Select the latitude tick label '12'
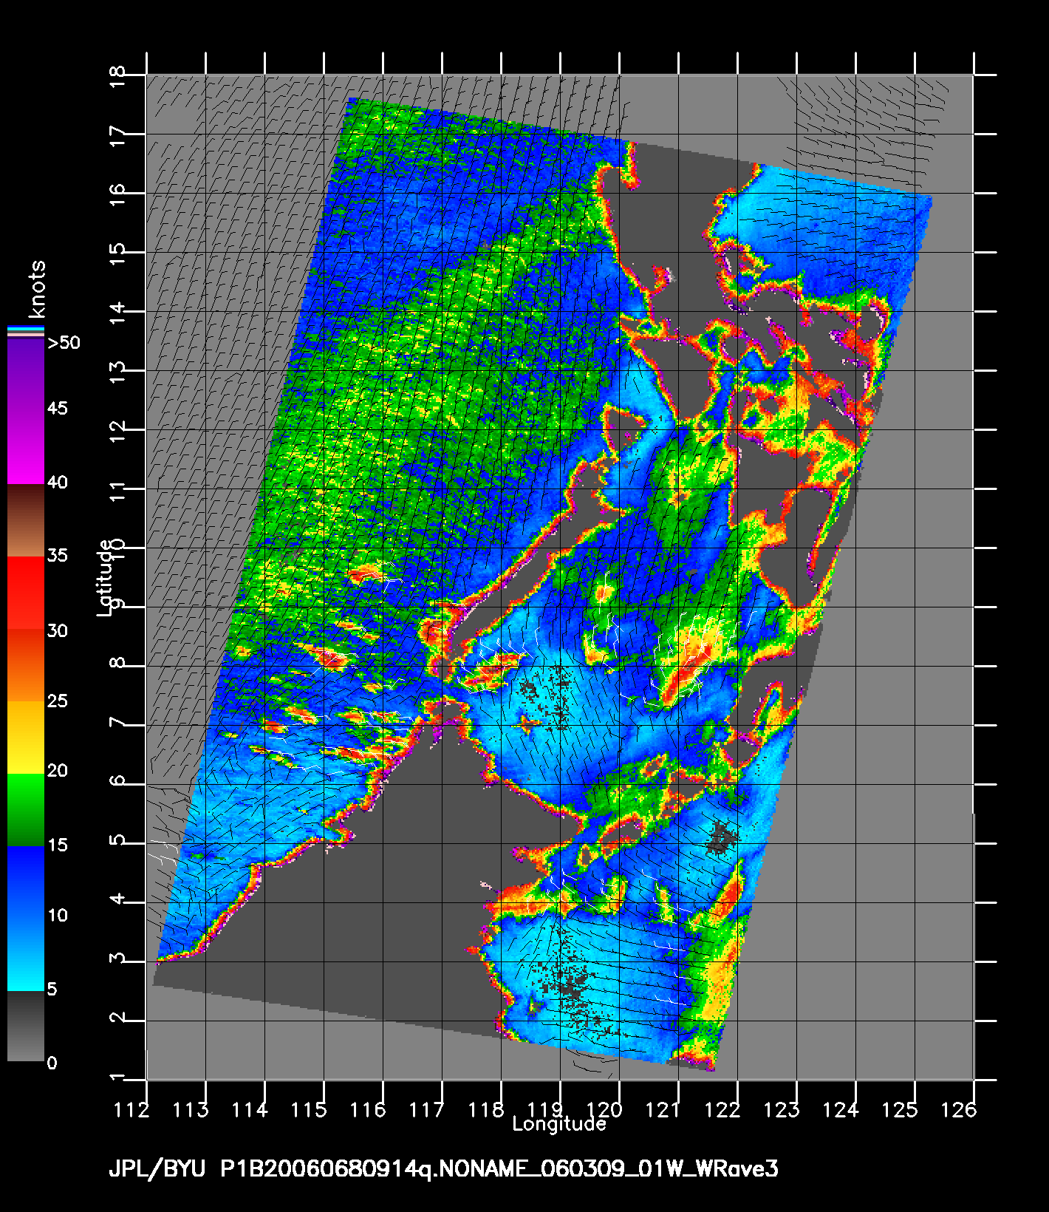1049x1212 pixels. 117,433
